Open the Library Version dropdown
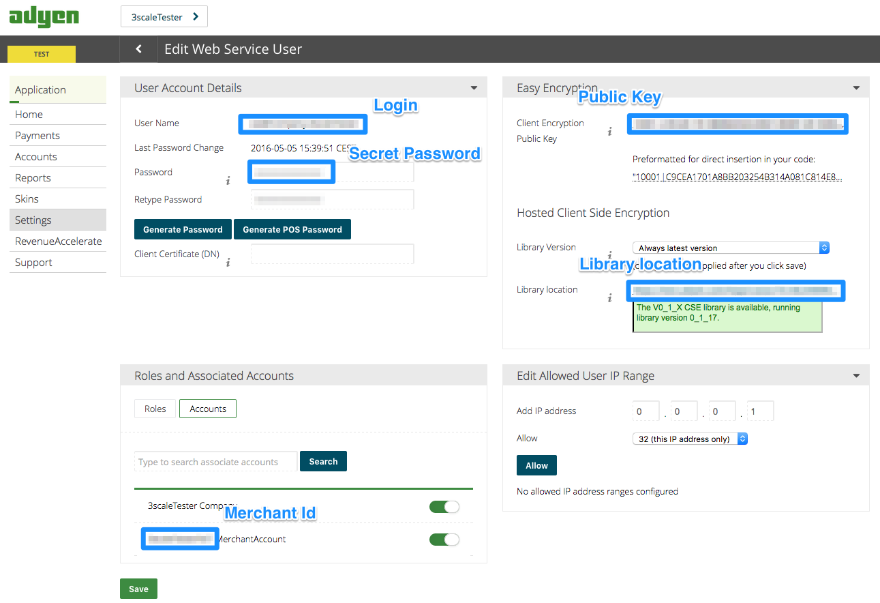 (x=730, y=248)
